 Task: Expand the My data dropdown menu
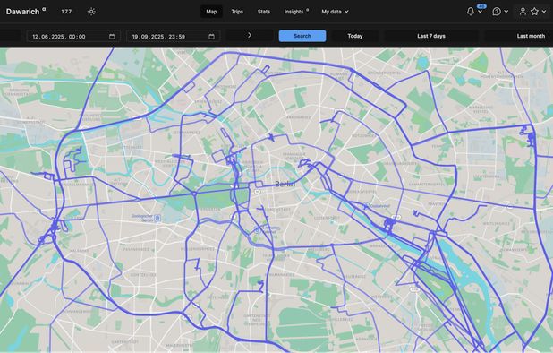pyautogui.click(x=335, y=12)
